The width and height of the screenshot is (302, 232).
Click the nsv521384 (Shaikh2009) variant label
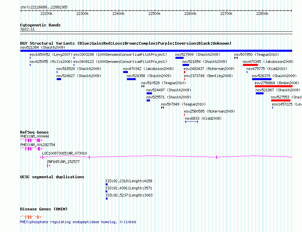click(43, 47)
